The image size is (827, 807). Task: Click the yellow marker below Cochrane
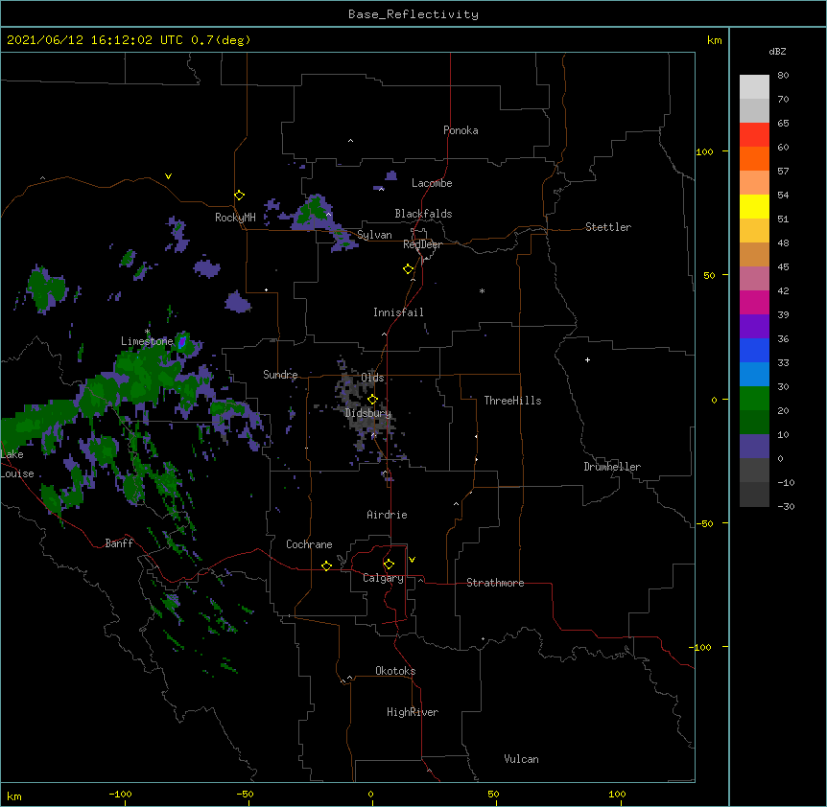(326, 565)
